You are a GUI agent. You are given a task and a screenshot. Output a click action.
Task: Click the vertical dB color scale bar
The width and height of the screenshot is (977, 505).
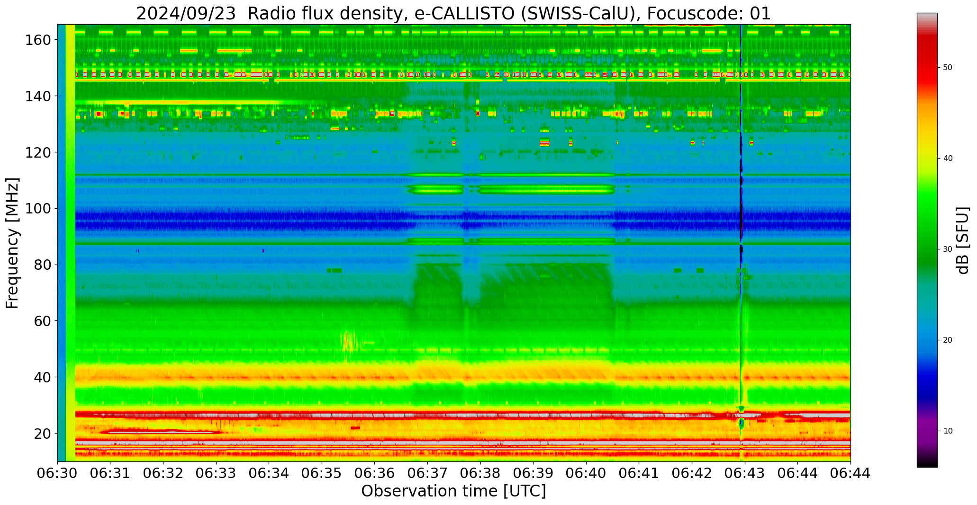pyautogui.click(x=927, y=240)
